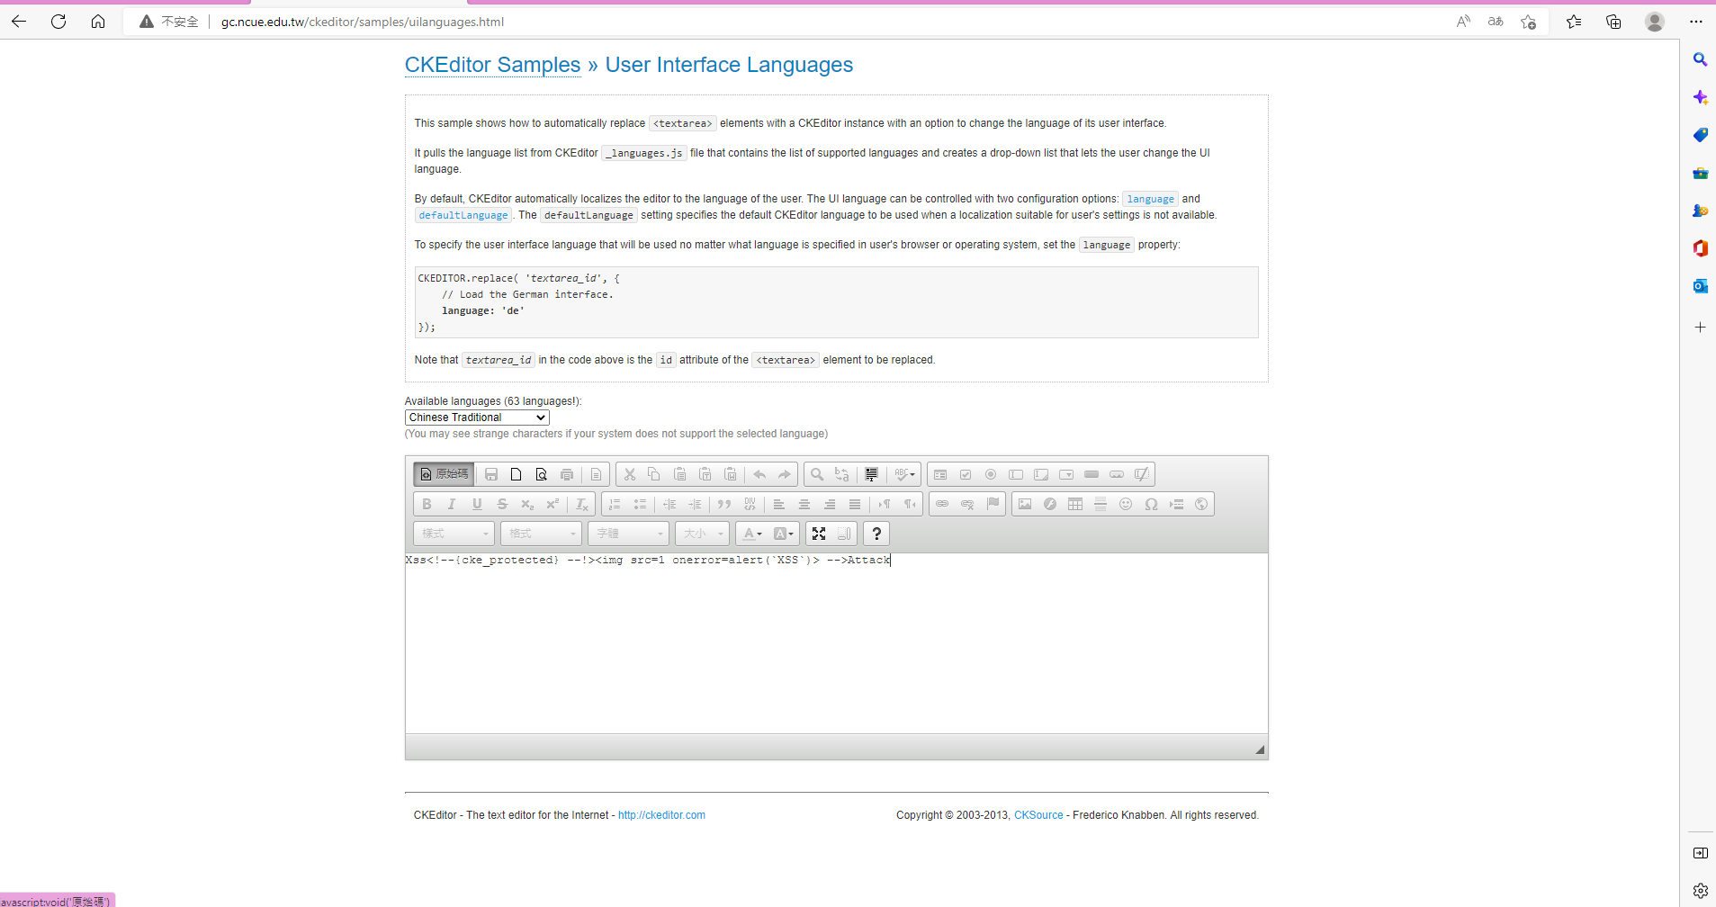Open the Special Character omega icon
The image size is (1716, 907).
tap(1151, 504)
